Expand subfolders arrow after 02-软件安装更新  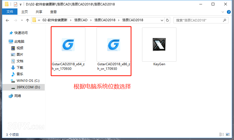(x=71, y=20)
